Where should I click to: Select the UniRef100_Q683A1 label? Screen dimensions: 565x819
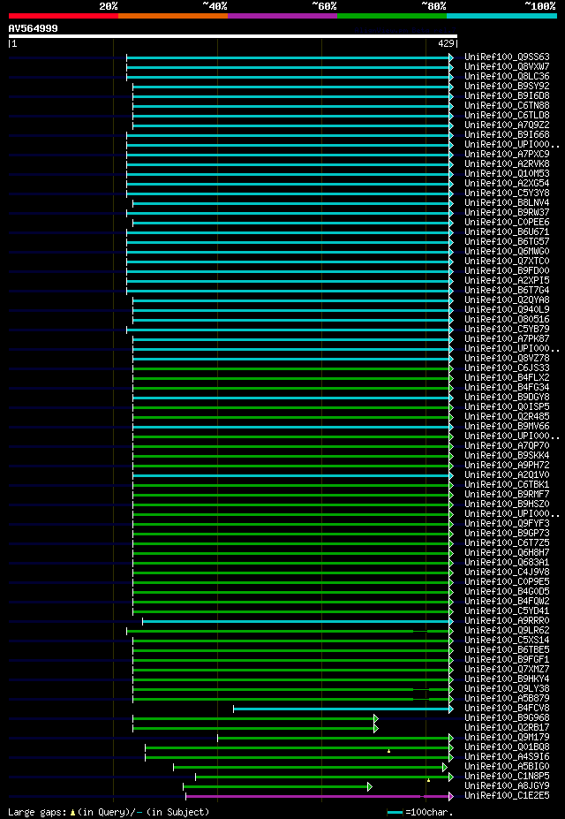(507, 563)
